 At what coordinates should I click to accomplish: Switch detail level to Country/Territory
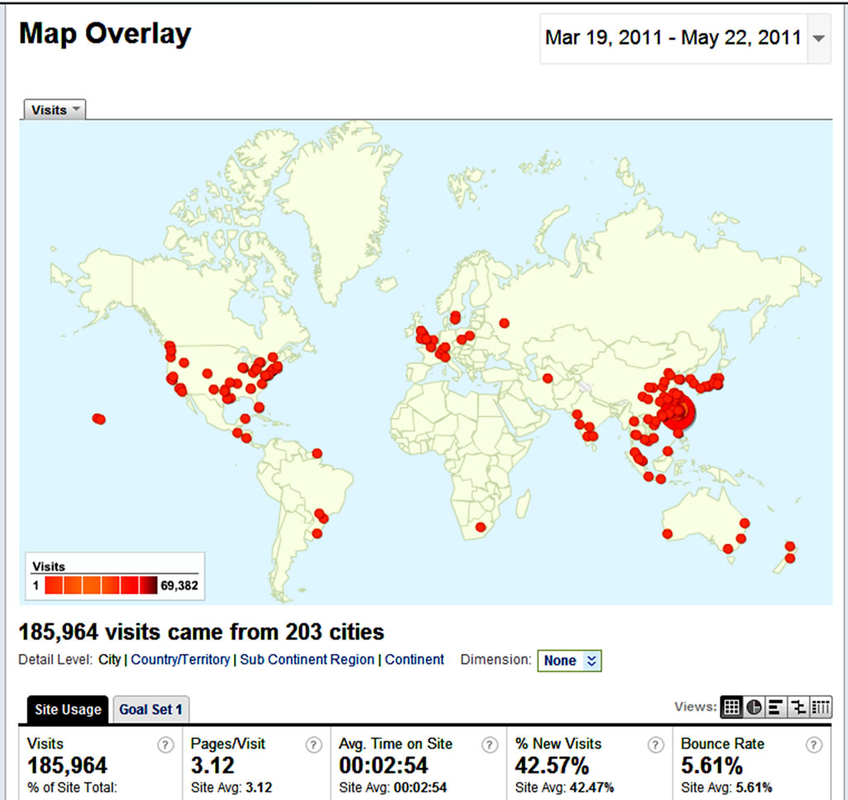pyautogui.click(x=180, y=660)
